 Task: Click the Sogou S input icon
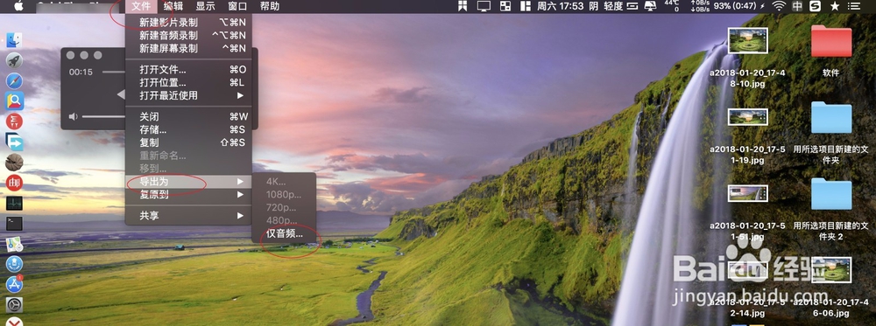coord(816,6)
